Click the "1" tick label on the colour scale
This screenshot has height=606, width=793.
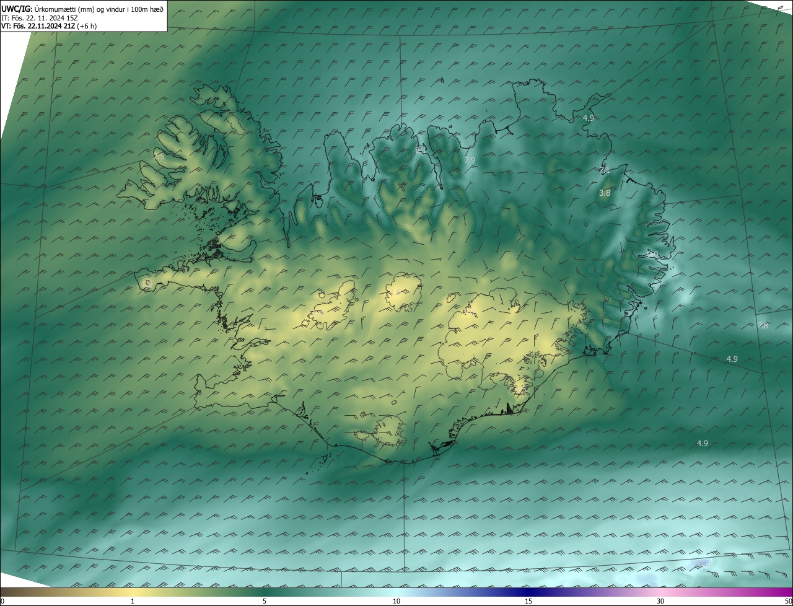133,601
